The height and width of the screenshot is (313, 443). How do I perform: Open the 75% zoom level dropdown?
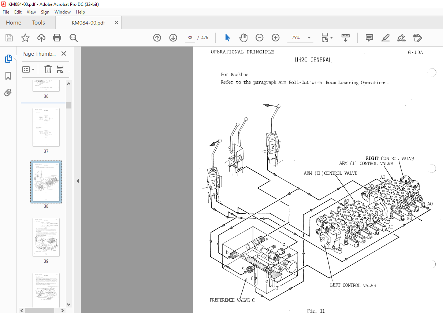[309, 38]
